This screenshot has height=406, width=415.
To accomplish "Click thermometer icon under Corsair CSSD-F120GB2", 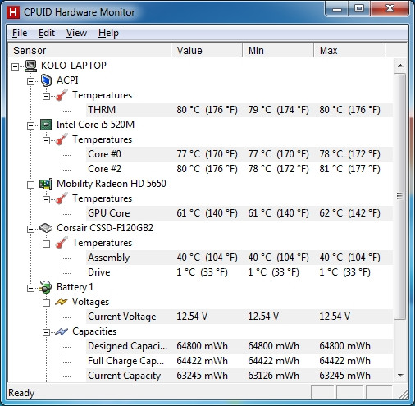I will point(62,243).
